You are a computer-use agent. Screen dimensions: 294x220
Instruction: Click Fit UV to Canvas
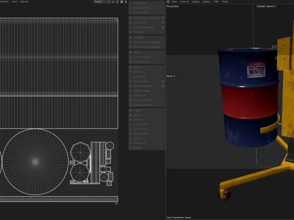[146, 57]
